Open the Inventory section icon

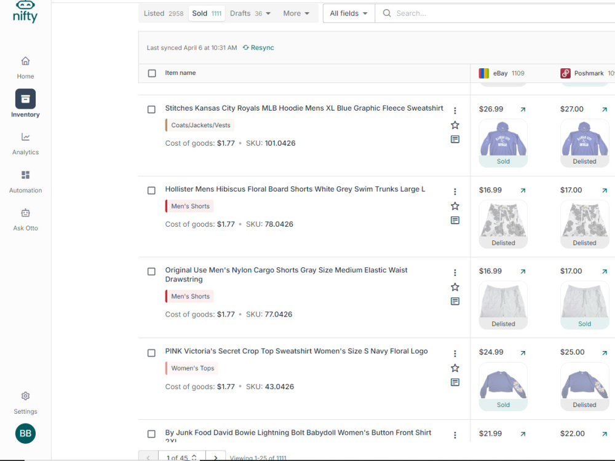tap(25, 99)
